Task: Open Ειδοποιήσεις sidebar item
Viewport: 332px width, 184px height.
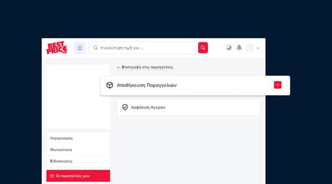Action: tap(61, 161)
